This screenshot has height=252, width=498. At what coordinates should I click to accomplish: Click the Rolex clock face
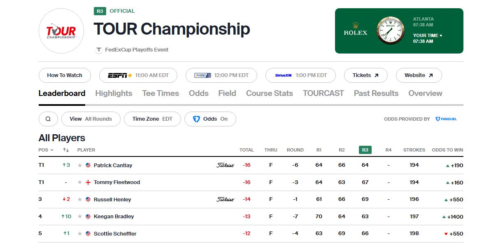point(390,31)
